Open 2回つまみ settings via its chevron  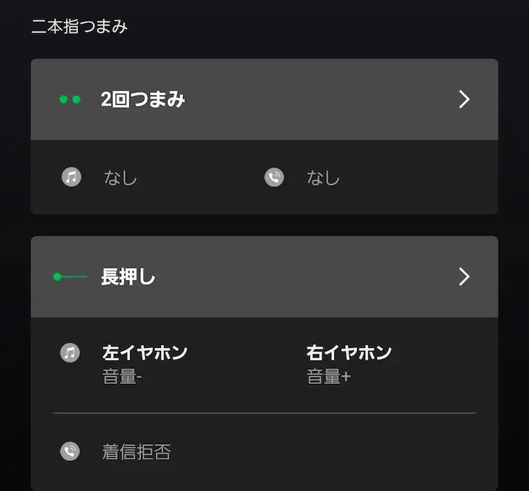coord(464,100)
